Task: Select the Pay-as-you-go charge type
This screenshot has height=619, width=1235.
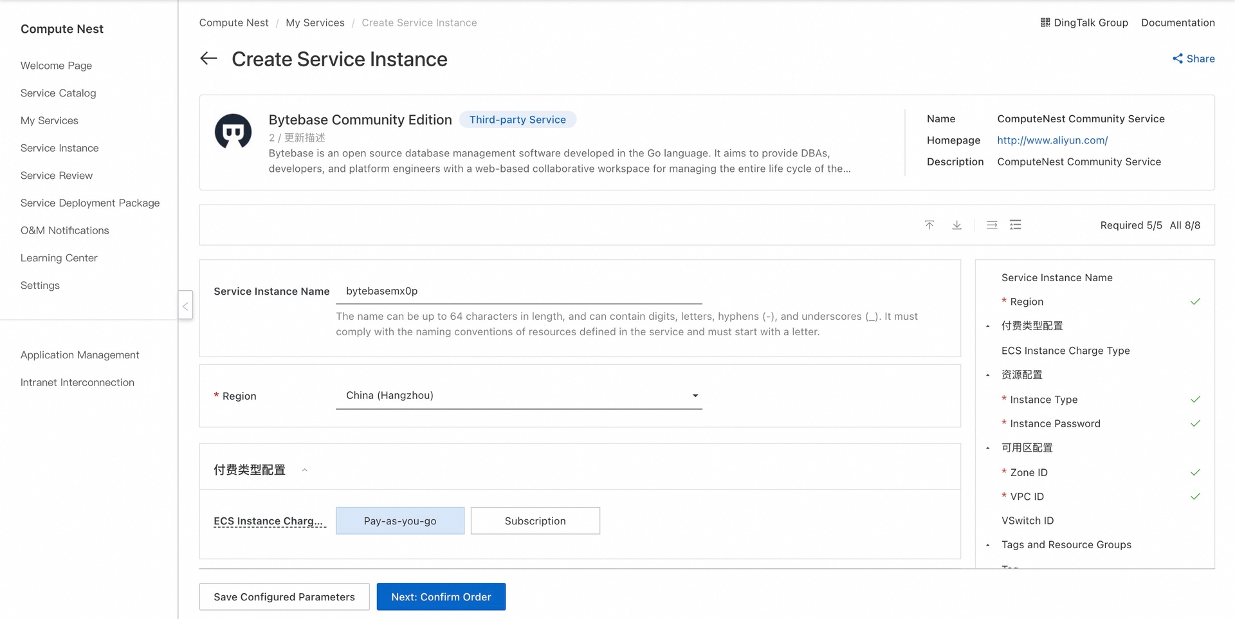Action: pyautogui.click(x=400, y=521)
